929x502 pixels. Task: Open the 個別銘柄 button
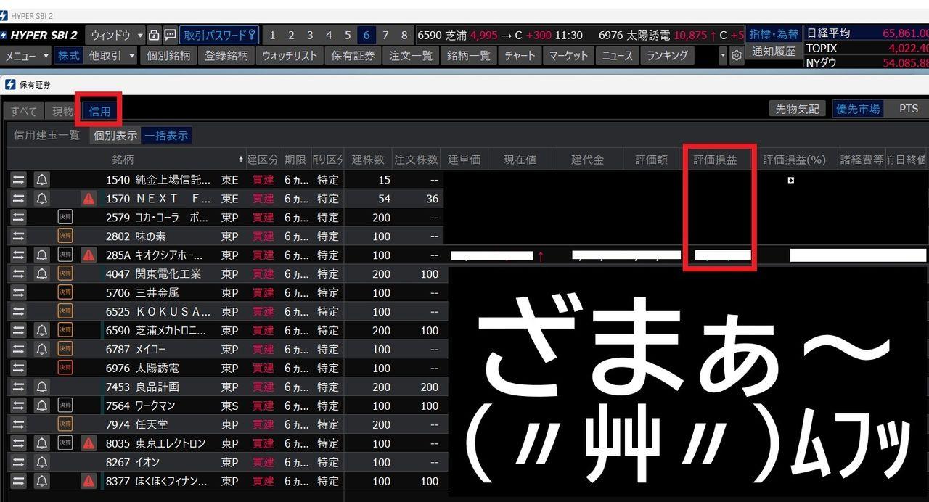168,55
